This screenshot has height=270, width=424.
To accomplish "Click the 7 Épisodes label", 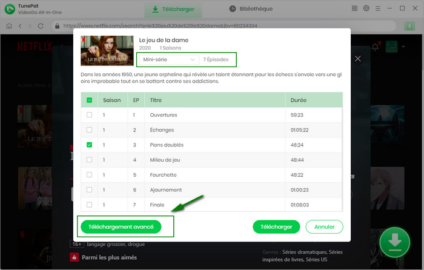I will pos(216,59).
